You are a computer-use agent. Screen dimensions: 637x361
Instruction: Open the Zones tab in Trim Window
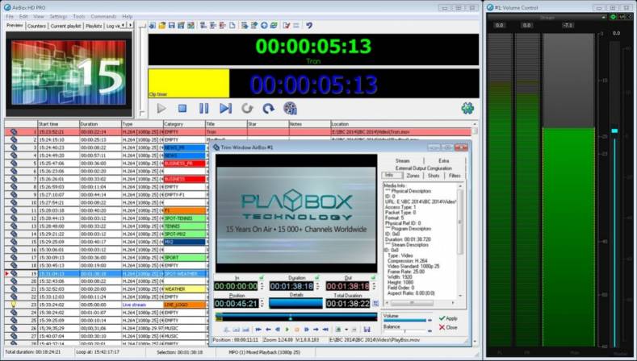[413, 175]
